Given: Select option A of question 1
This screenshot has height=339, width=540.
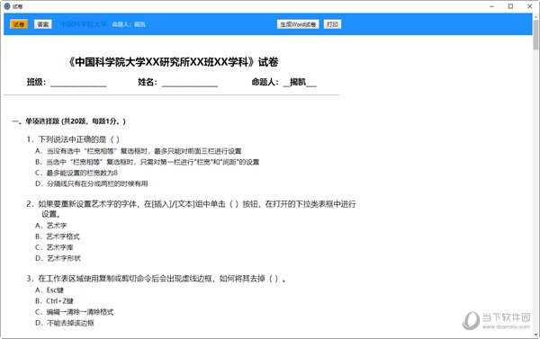Looking at the screenshot, I should tap(138, 151).
